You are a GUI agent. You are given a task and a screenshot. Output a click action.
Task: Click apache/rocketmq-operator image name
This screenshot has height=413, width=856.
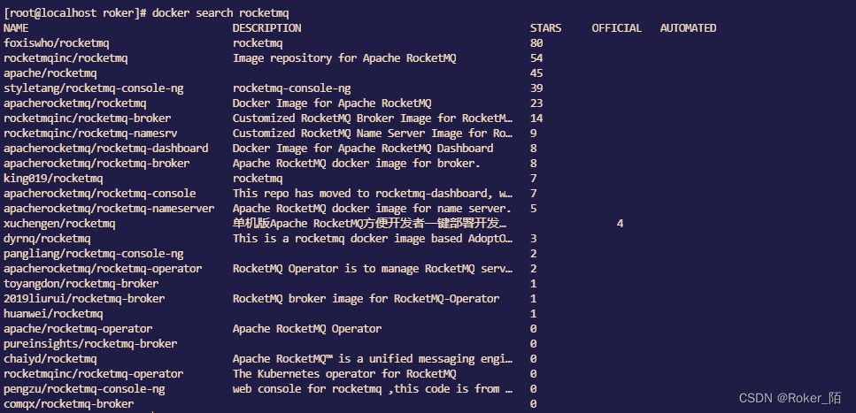tap(78, 329)
